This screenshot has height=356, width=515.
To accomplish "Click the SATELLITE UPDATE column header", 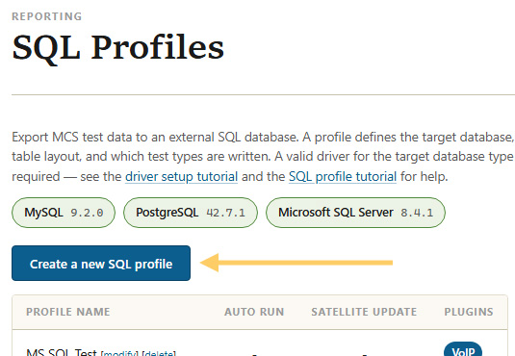I will pyautogui.click(x=364, y=312).
